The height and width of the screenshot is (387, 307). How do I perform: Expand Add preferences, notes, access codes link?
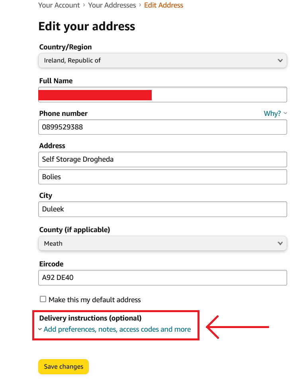[x=117, y=329]
